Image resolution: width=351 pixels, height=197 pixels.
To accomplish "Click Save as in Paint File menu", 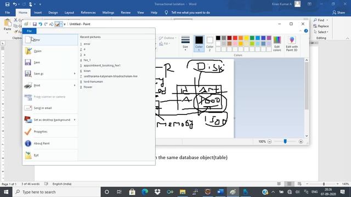I will click(48, 74).
